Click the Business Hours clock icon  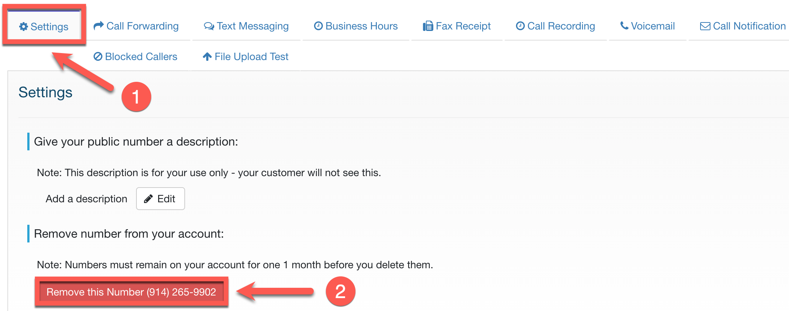[x=319, y=26]
